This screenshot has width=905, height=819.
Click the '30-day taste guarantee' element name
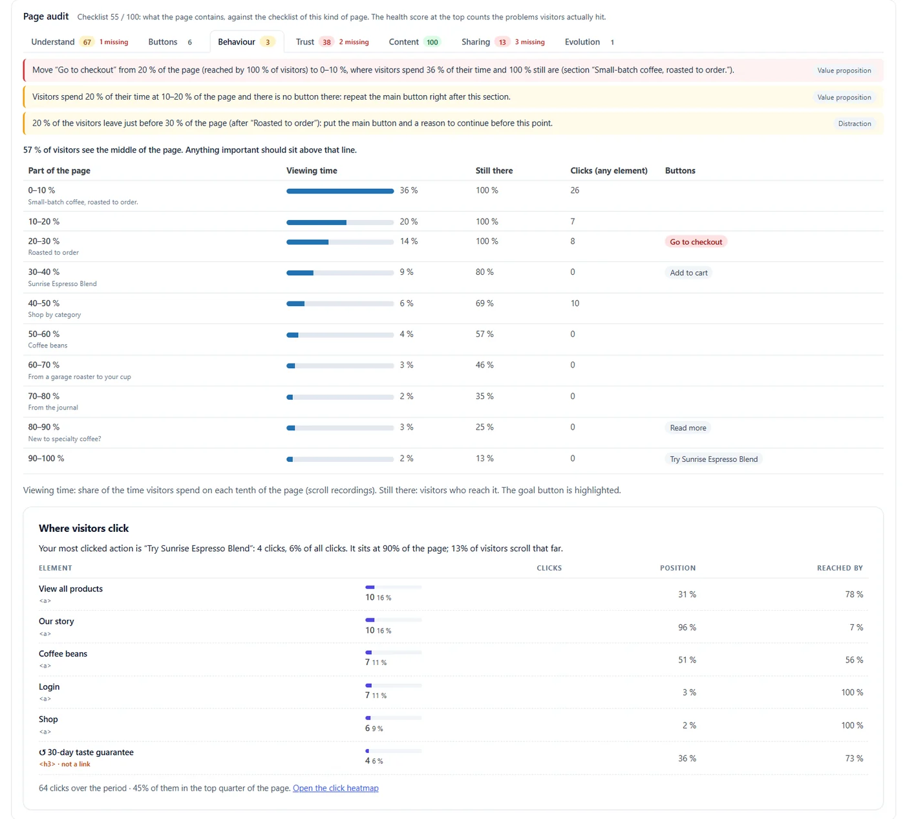pos(90,752)
